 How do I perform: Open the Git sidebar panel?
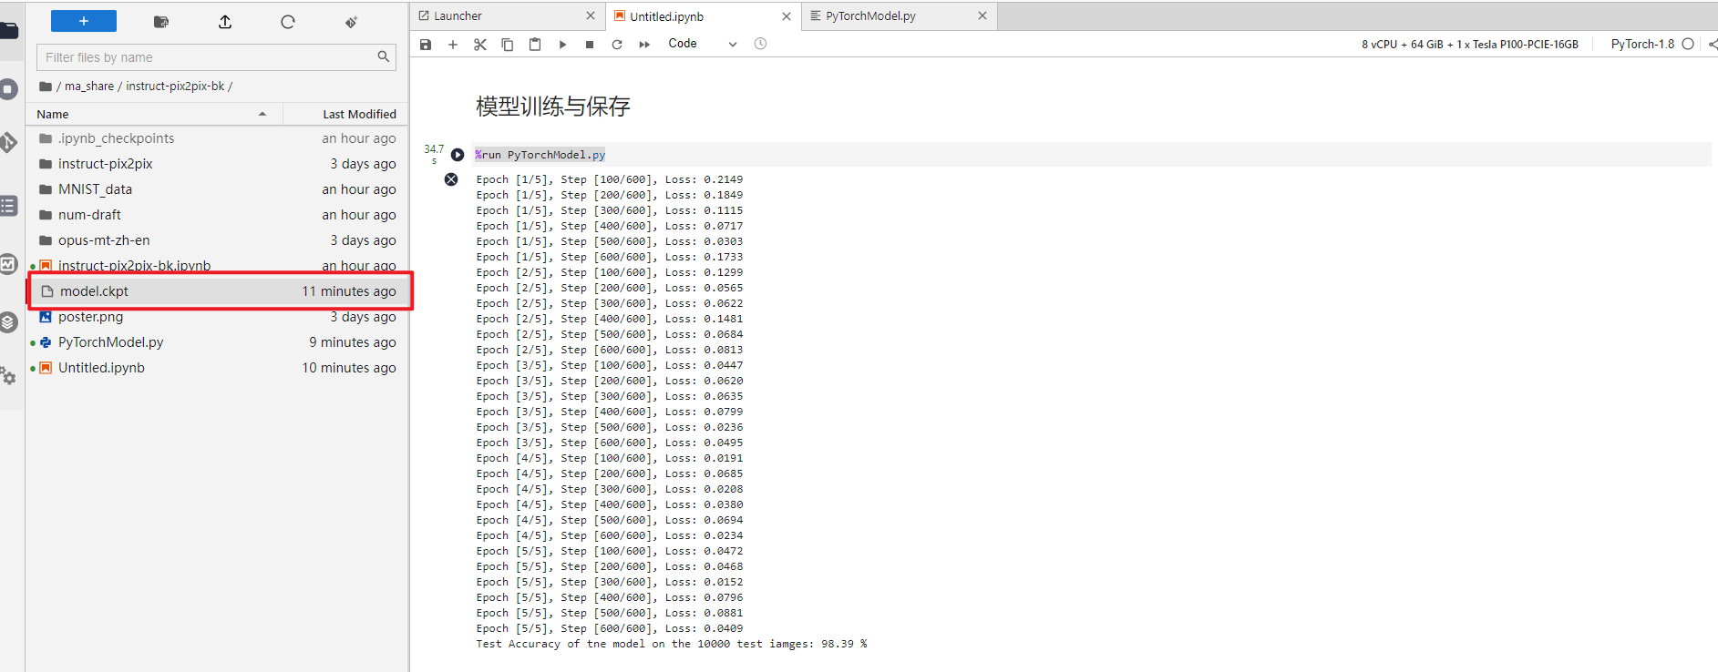(x=8, y=142)
